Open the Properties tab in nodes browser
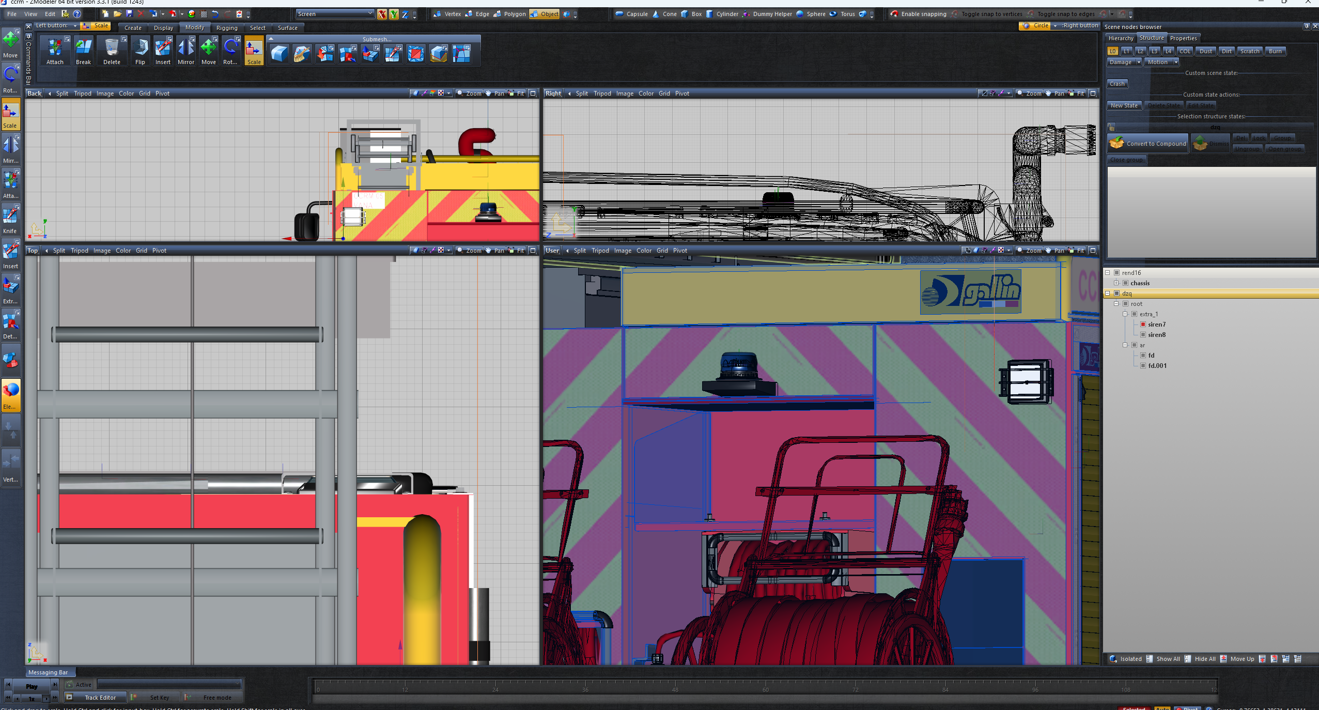The image size is (1319, 710). pyautogui.click(x=1183, y=38)
